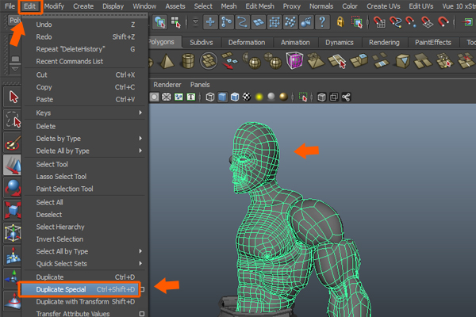Click the purple cube shelf icon
The image size is (476, 317).
294,61
